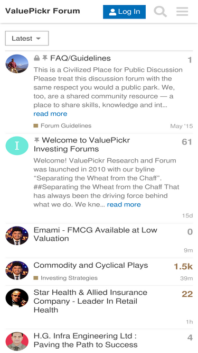Open Emami FMCG Available at Low Valuation topic
This screenshot has width=198, height=353.
click(96, 234)
